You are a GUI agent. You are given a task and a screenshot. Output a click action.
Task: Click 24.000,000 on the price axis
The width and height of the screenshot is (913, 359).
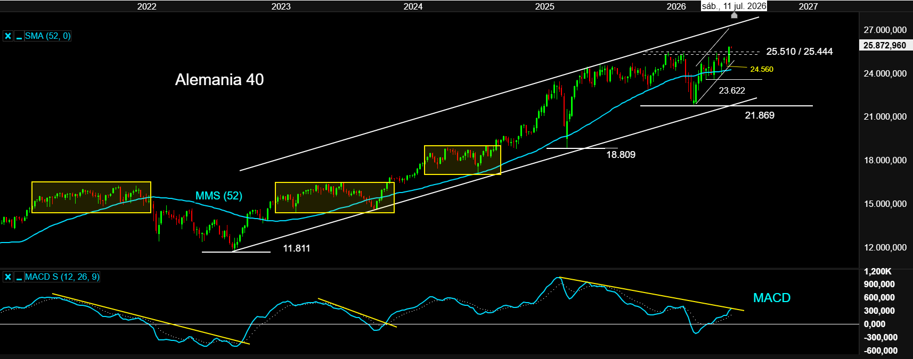[885, 74]
